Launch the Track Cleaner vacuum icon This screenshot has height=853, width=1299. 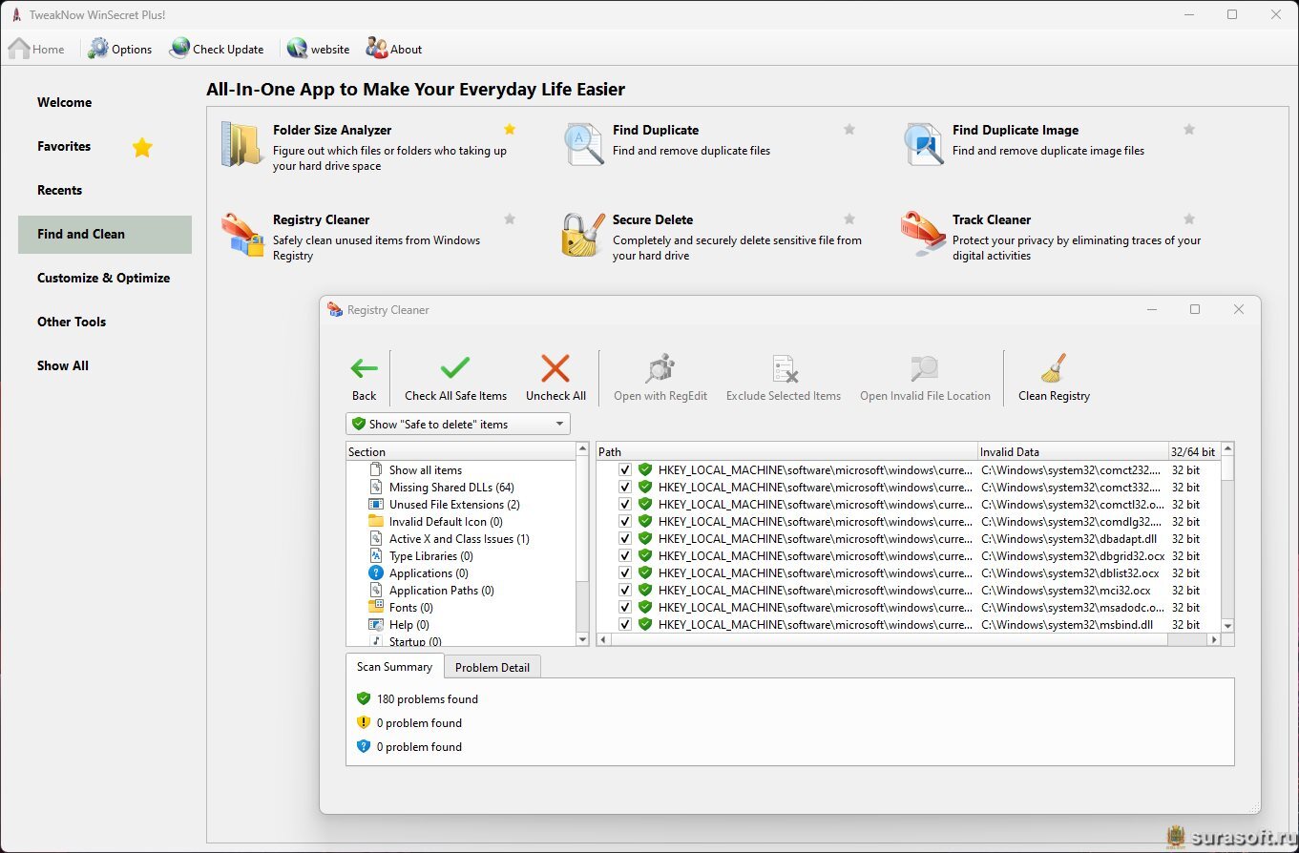click(923, 235)
